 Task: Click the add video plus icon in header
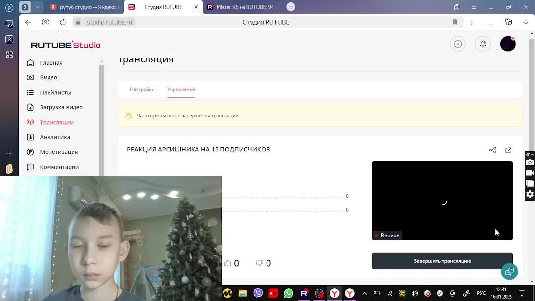click(x=458, y=44)
